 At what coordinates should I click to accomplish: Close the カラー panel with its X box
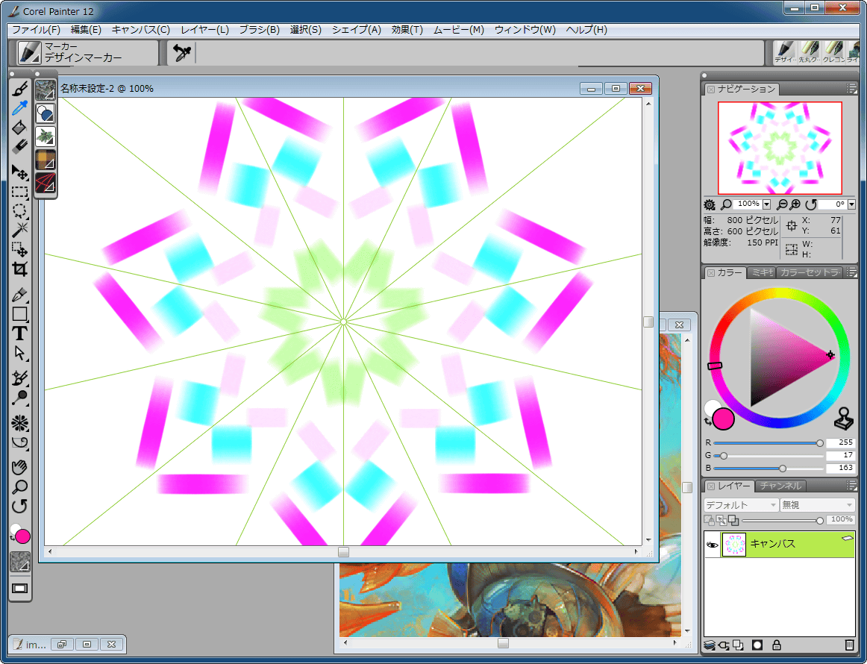pos(711,273)
